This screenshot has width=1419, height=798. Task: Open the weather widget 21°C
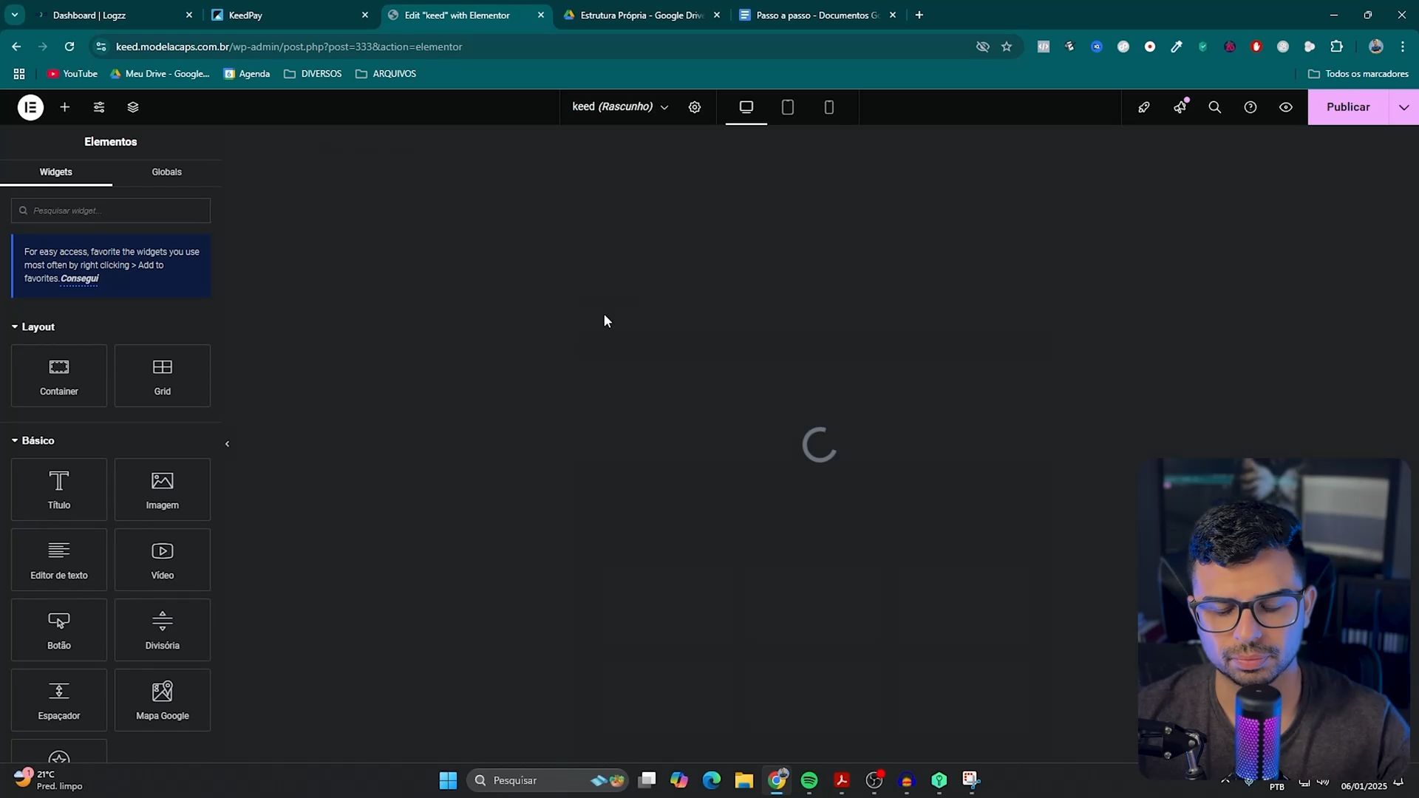(x=49, y=780)
